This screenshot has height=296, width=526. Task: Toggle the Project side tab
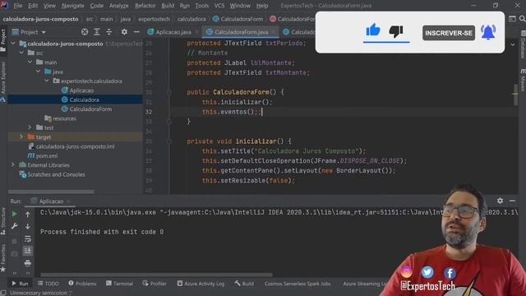[3, 40]
